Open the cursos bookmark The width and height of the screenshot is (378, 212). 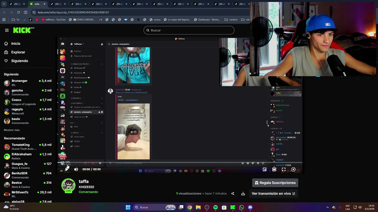click(155, 20)
